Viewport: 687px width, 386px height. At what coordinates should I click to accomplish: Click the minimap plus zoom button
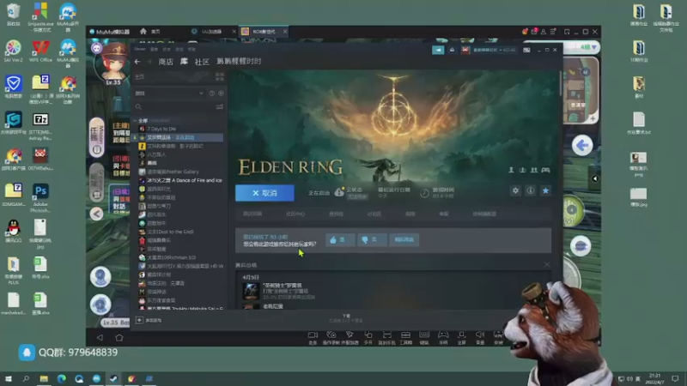(593, 118)
